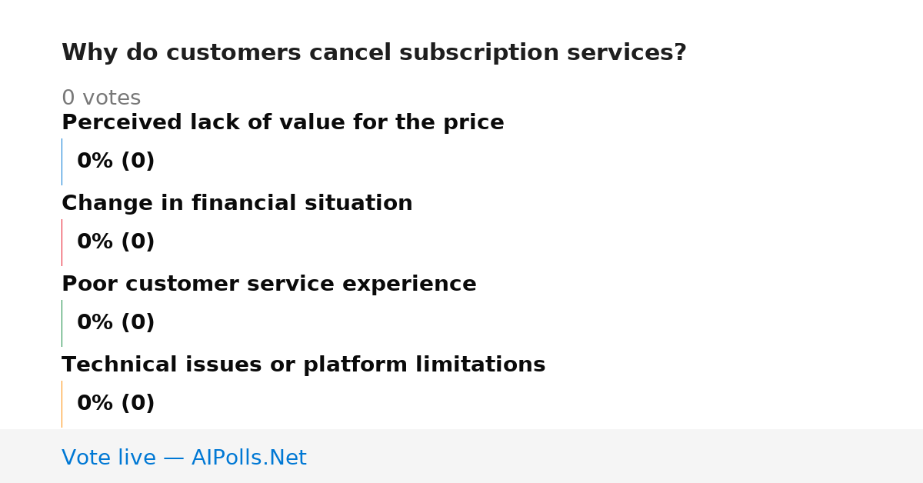Click the gray footer banner area
The width and height of the screenshot is (923, 483).
pos(461,456)
